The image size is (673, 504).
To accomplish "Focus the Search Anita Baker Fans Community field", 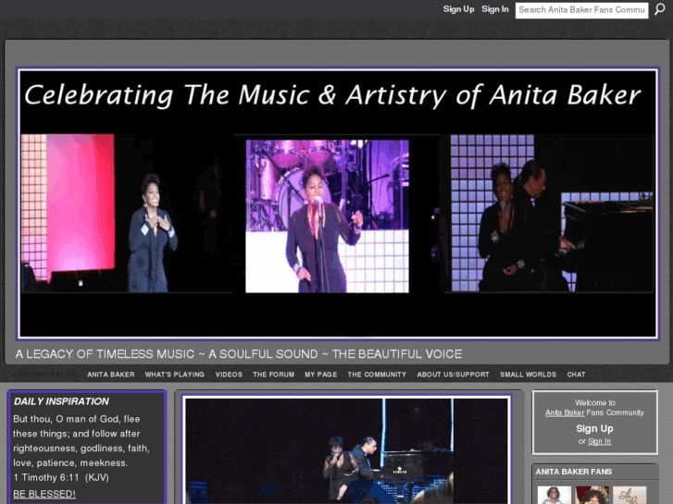I will coord(581,10).
